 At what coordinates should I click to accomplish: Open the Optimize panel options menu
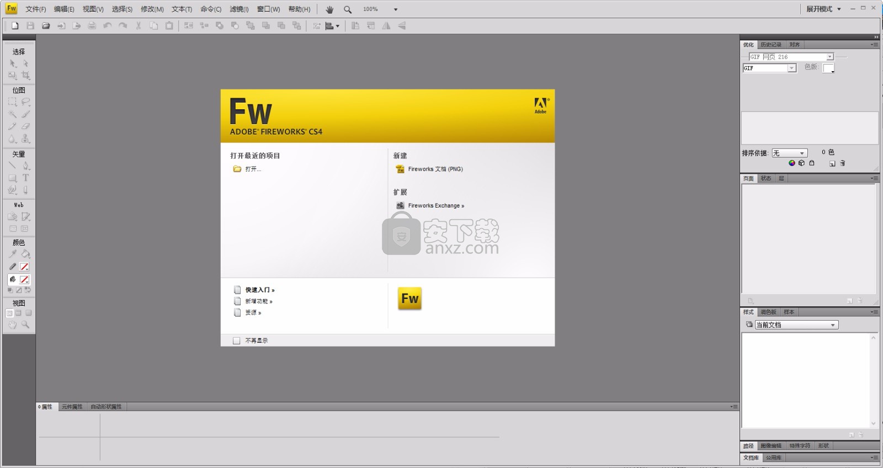tap(874, 45)
